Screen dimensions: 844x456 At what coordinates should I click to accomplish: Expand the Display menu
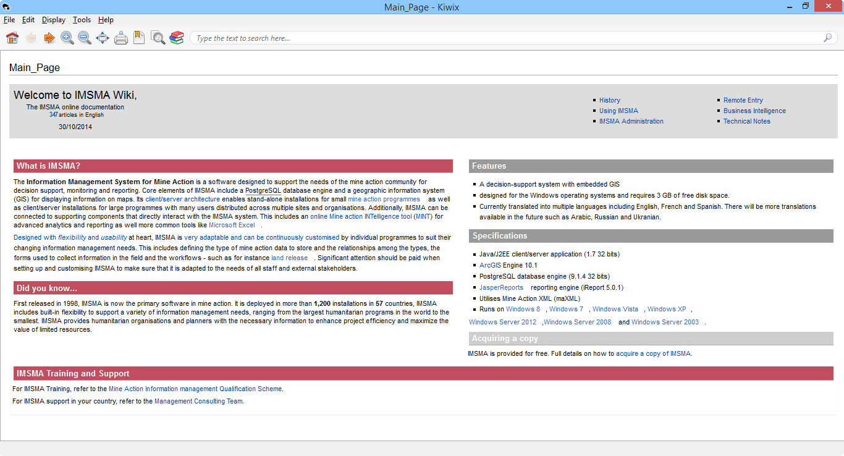(x=54, y=20)
